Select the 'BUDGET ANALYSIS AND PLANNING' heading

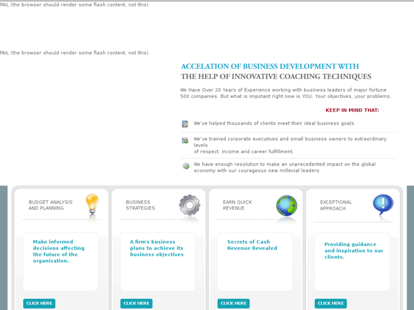51,205
